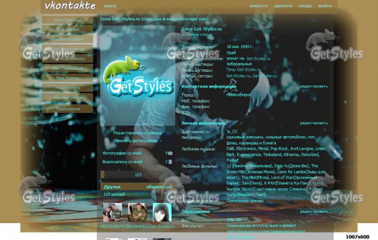Click the book link Сожженная заживо
378x240 pixels.
[x=245, y=201]
